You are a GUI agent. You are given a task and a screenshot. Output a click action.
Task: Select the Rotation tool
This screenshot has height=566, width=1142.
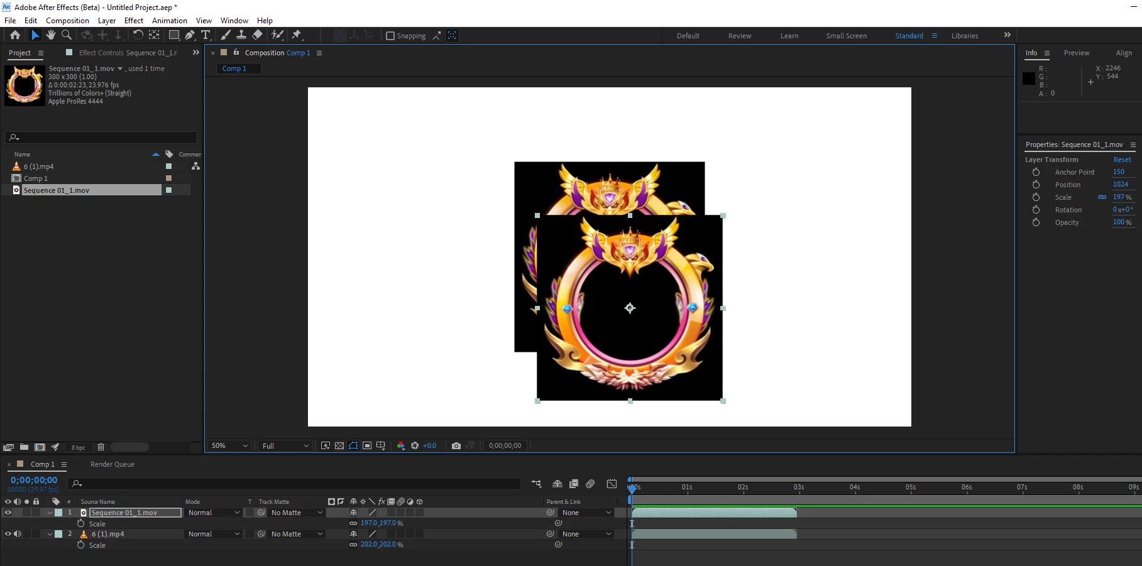point(138,35)
